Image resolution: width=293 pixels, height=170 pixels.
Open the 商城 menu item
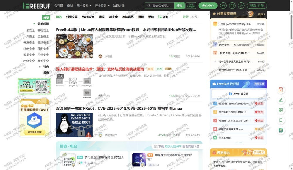70,6
